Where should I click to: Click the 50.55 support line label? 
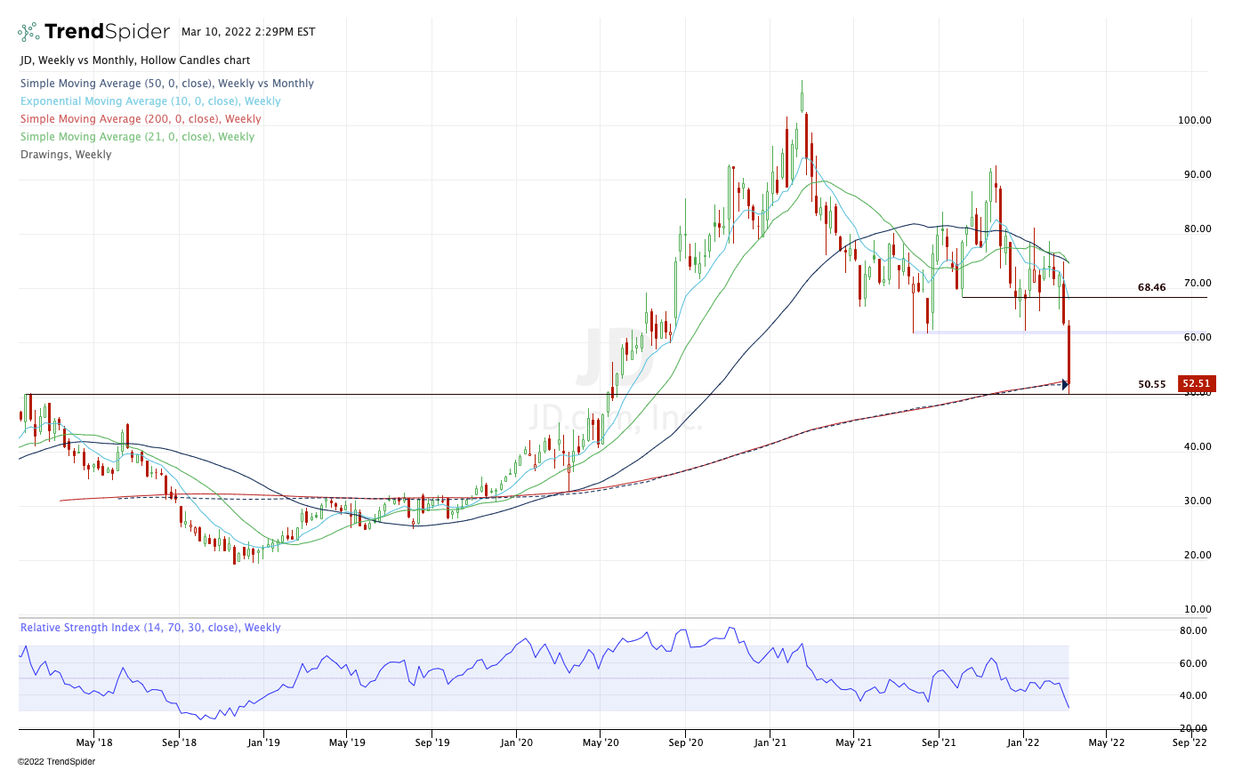click(x=1151, y=385)
